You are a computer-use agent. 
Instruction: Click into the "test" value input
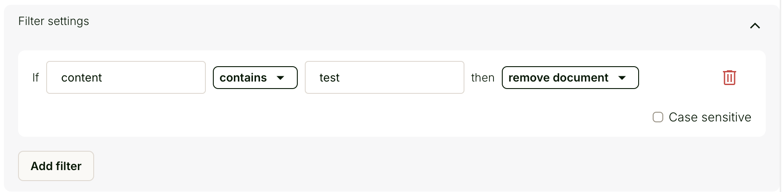point(384,78)
